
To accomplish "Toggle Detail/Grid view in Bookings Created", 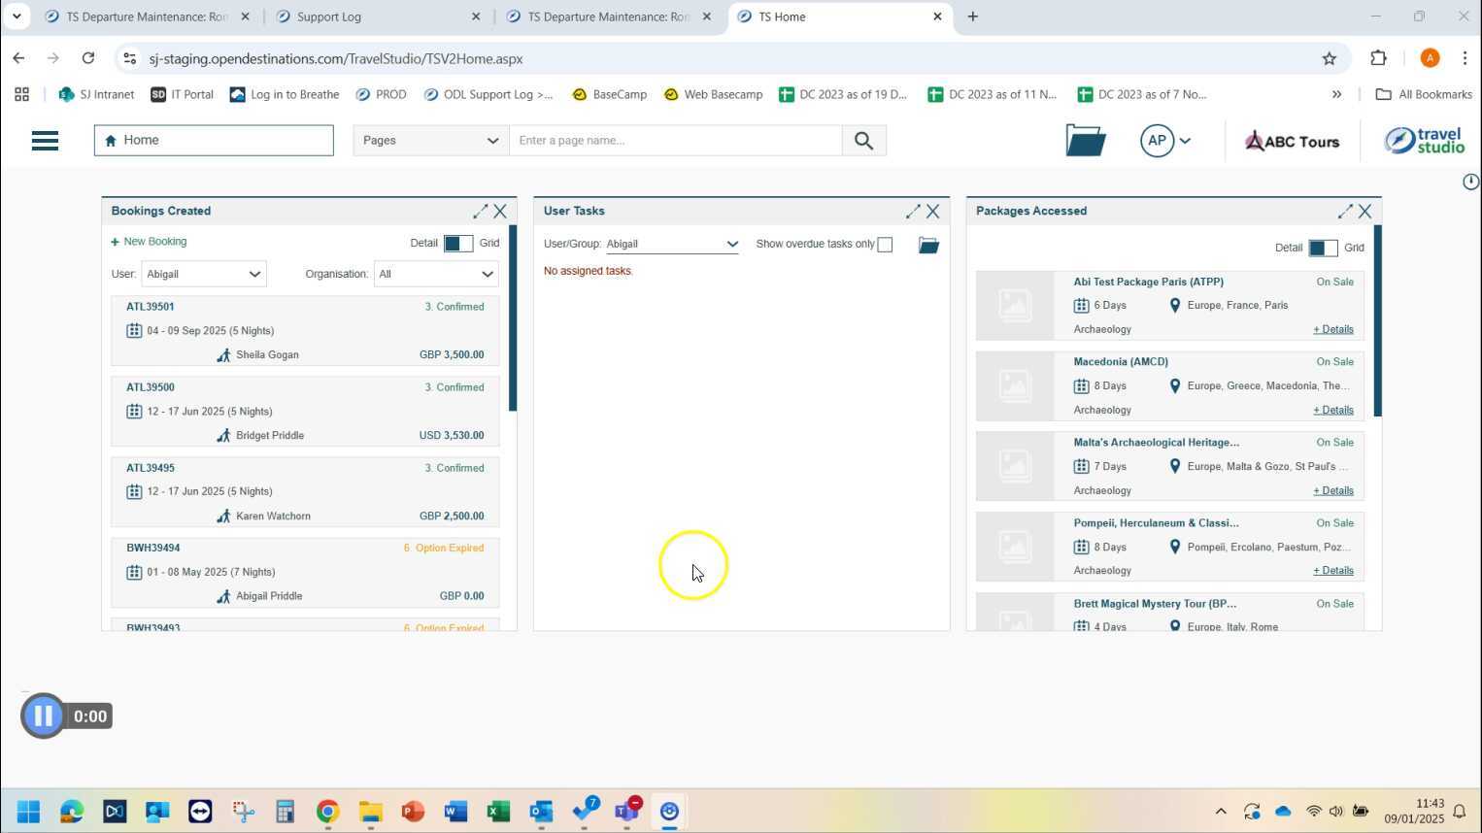I will coord(457,244).
